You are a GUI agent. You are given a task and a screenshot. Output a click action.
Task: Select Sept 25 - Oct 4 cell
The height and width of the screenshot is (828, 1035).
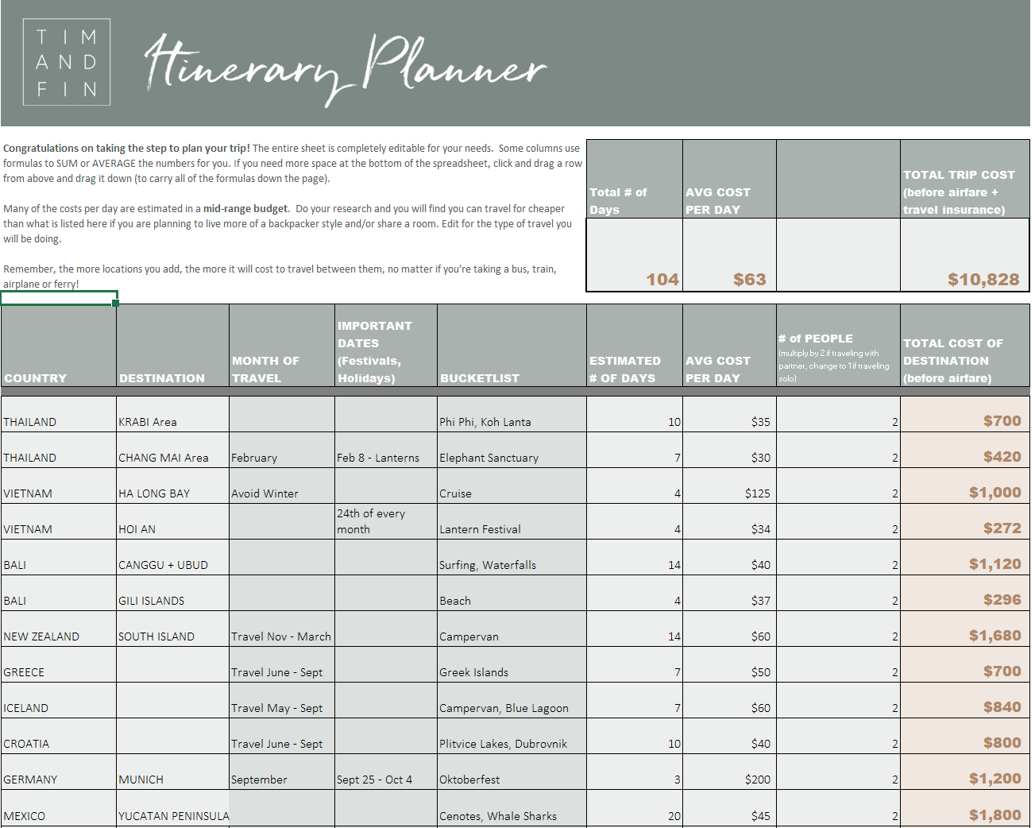pyautogui.click(x=386, y=772)
